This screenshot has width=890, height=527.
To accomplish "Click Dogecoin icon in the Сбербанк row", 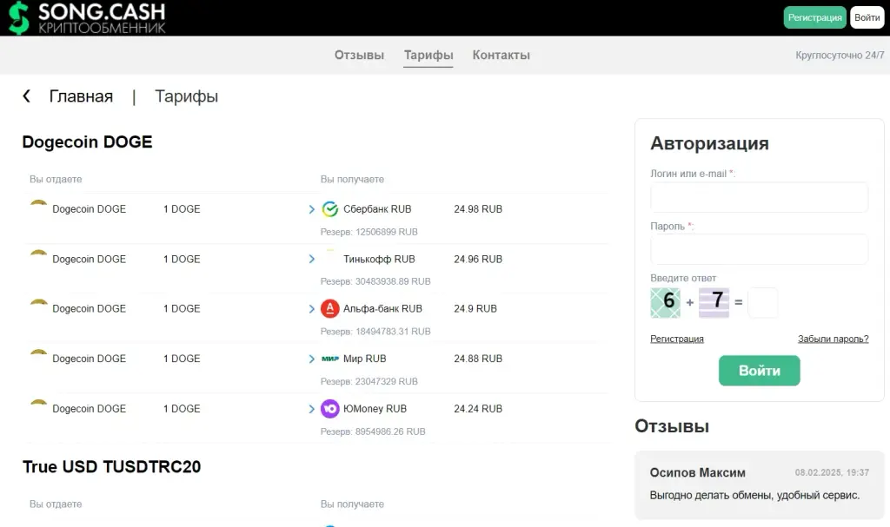I will tap(38, 204).
